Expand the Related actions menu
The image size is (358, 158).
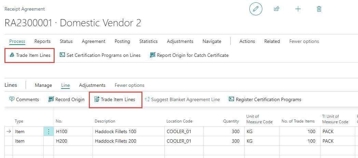tap(272, 41)
